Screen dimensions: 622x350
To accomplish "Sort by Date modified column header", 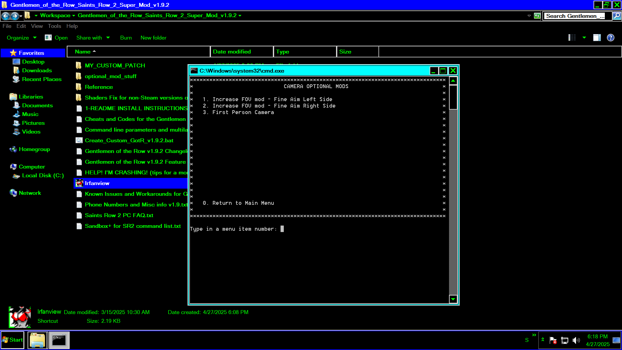I will click(x=242, y=52).
